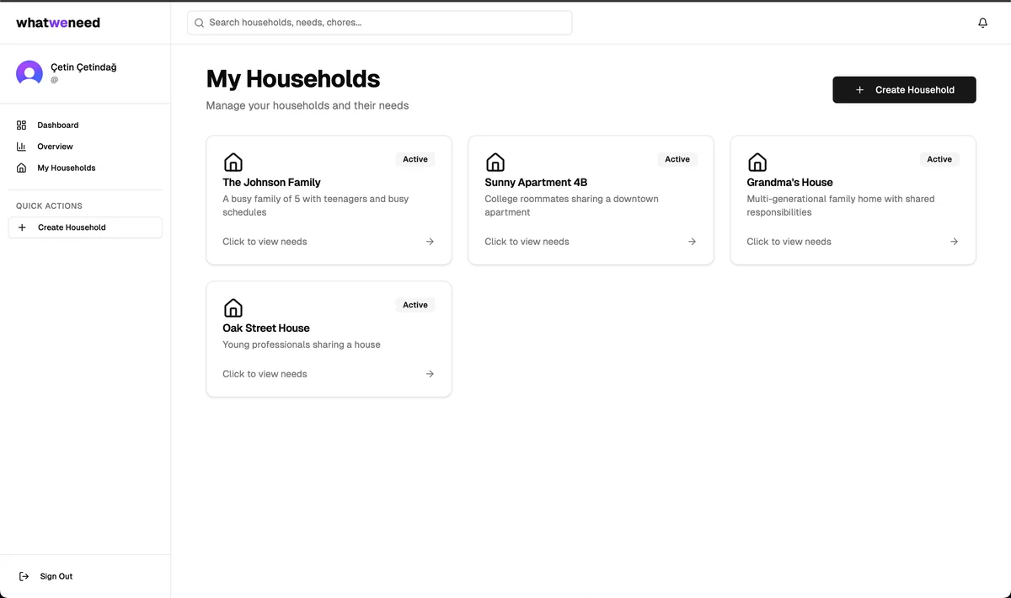Click the Sunny Apartment 4B house icon
The image size is (1011, 598).
(x=495, y=162)
